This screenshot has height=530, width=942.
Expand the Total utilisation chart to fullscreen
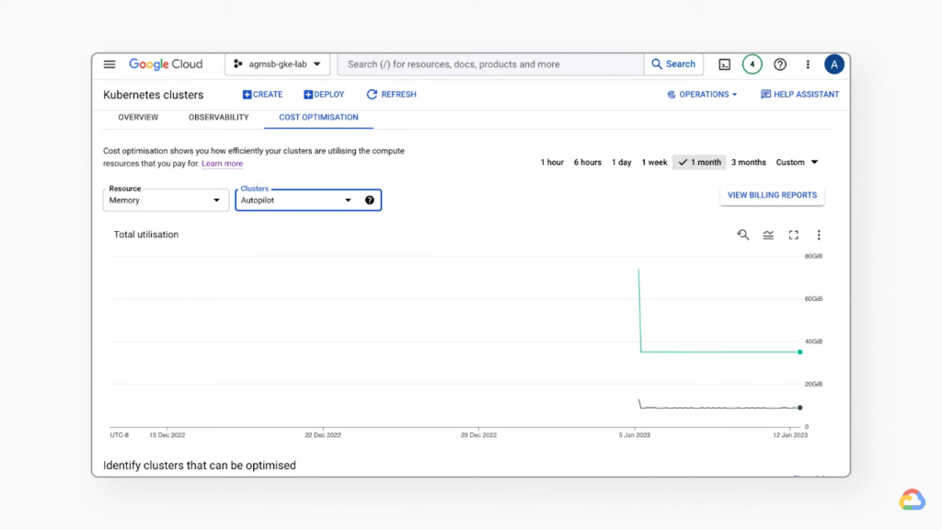pos(793,235)
